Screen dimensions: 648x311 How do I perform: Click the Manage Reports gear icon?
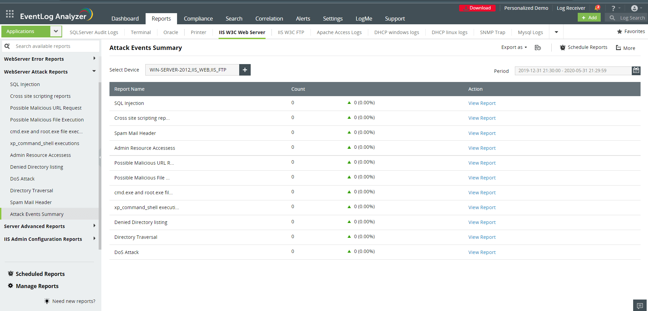click(x=10, y=286)
